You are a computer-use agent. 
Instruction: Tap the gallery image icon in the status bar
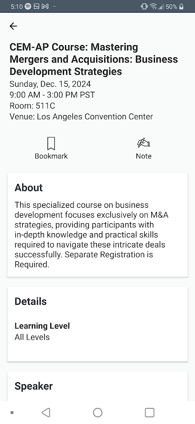36,6
